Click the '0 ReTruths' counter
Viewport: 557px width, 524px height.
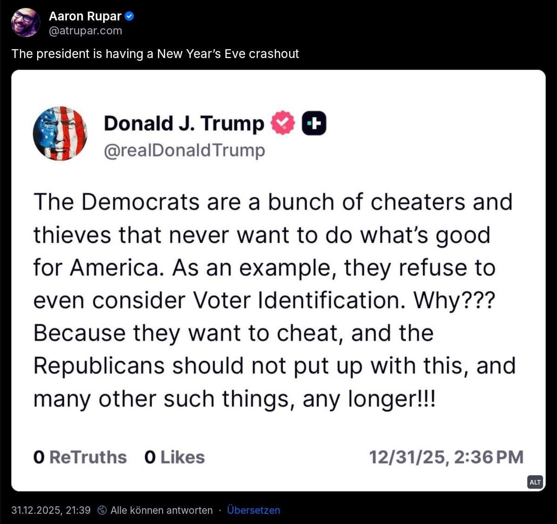coord(80,457)
